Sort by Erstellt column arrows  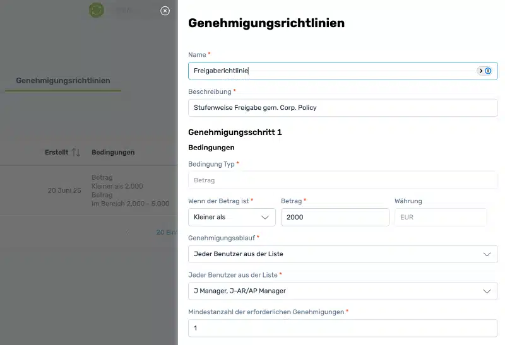(x=76, y=152)
